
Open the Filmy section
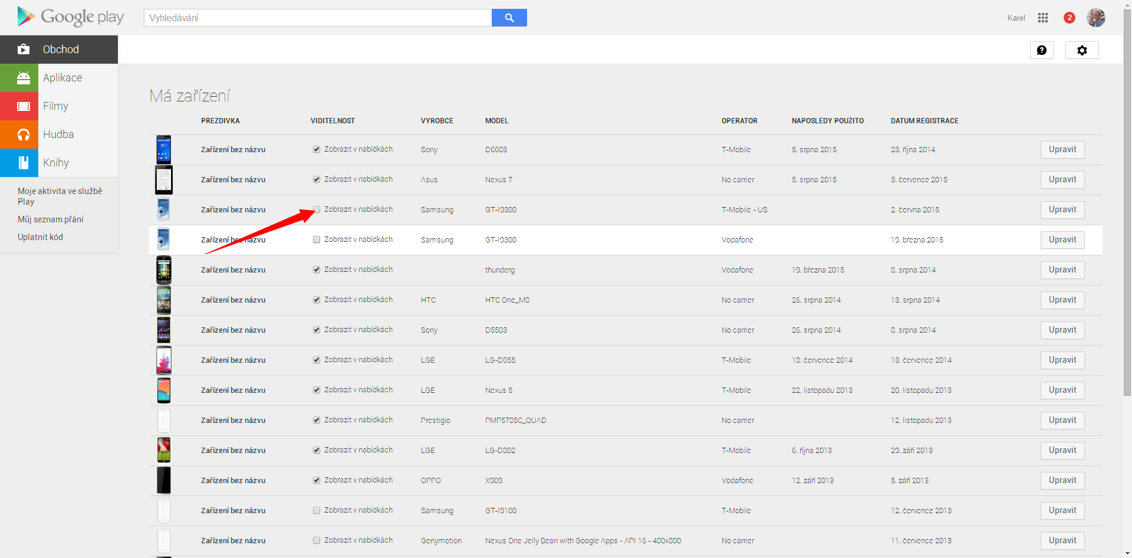click(59, 106)
